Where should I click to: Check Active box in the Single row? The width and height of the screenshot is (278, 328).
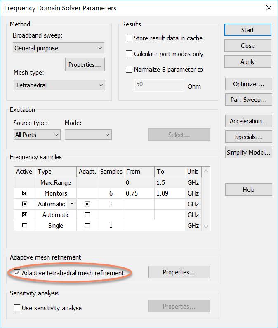click(x=24, y=225)
